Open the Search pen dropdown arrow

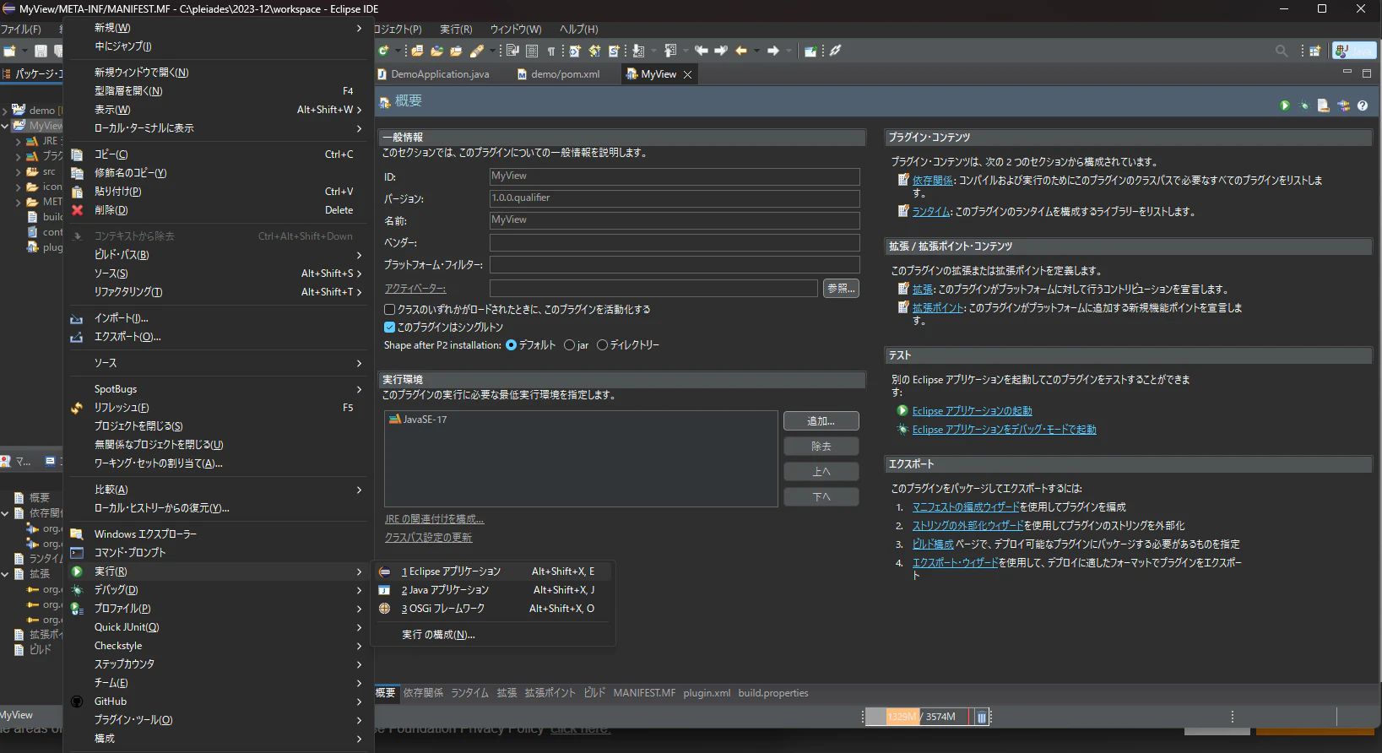pyautogui.click(x=490, y=51)
